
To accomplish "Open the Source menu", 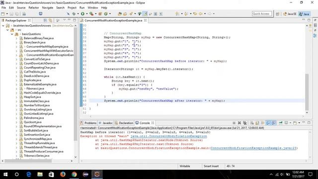I will (x=21, y=8).
